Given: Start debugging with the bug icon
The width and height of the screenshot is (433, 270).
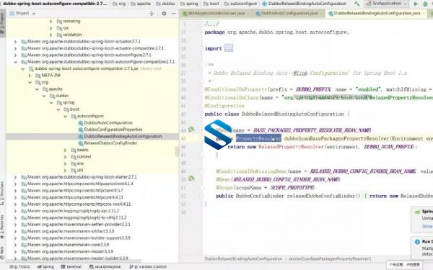Looking at the screenshot, I should (425, 4).
